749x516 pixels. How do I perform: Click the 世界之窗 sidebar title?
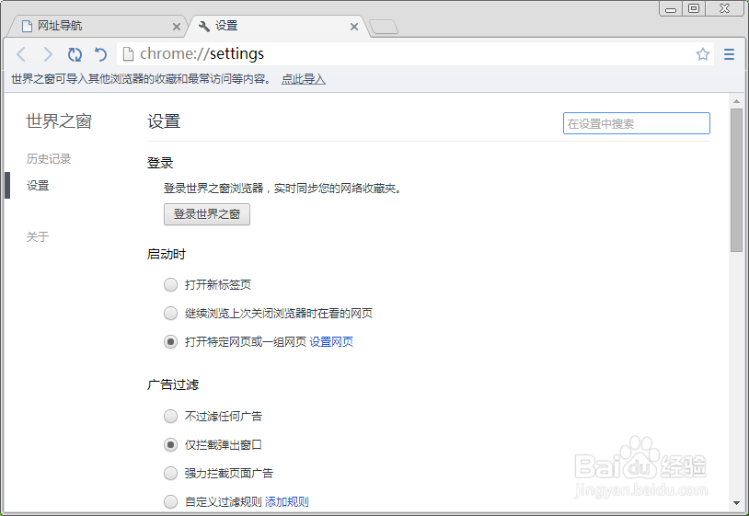pos(59,121)
